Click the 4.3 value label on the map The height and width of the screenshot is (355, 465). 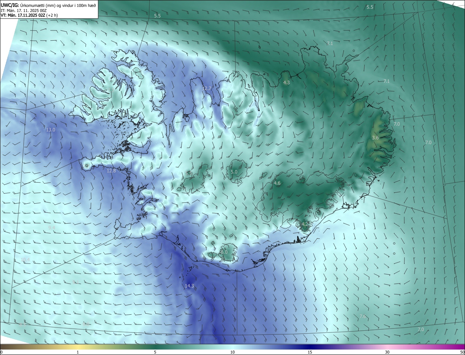(x=286, y=83)
